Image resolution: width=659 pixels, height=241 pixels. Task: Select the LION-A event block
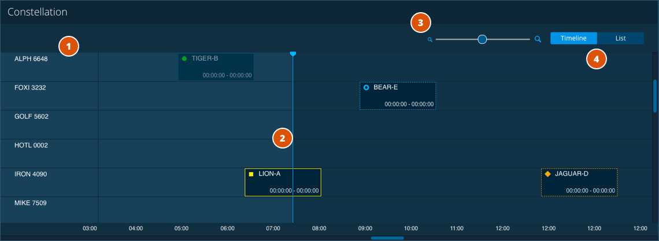coord(283,182)
